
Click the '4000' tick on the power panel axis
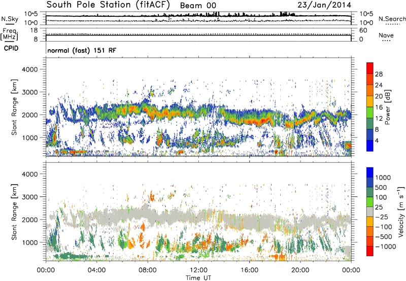pyautogui.click(x=29, y=69)
